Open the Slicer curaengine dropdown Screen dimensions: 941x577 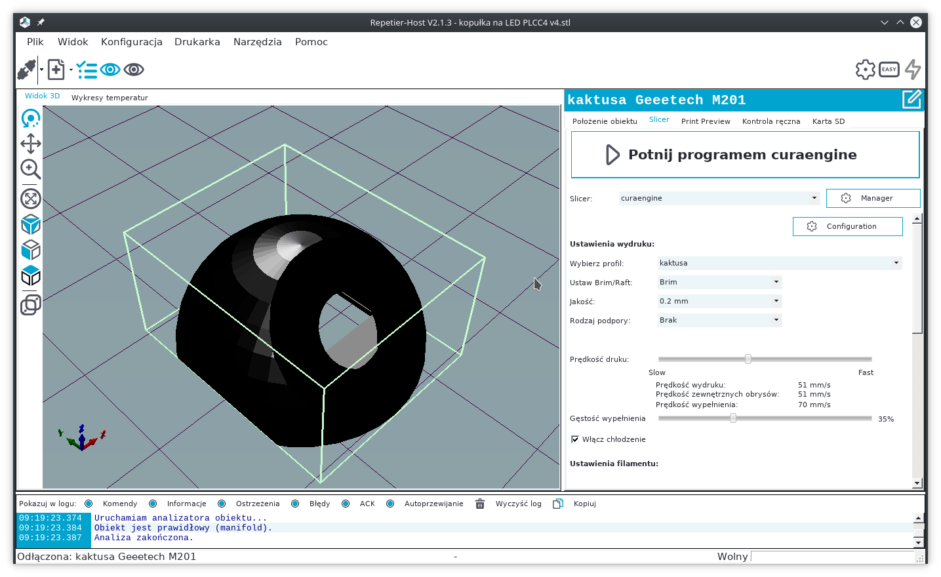click(x=719, y=198)
